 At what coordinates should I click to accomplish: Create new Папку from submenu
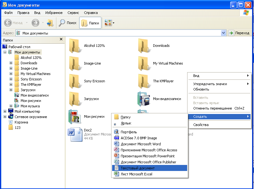(x=149, y=117)
